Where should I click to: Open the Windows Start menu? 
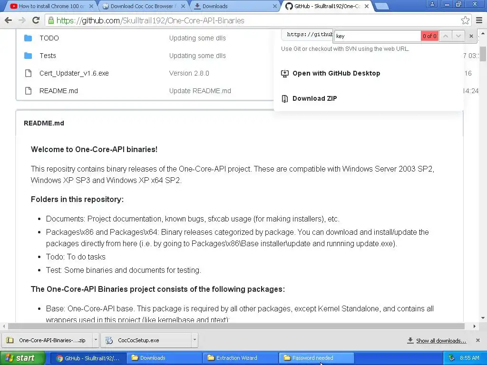(22, 358)
